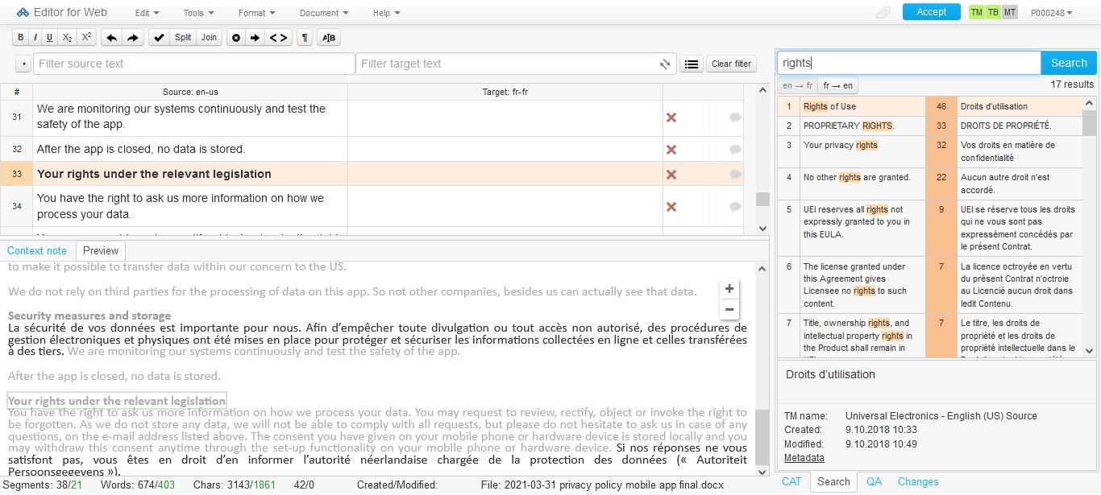The height and width of the screenshot is (495, 1101).
Task: Open the Preview tab in lower panel
Action: tap(100, 250)
